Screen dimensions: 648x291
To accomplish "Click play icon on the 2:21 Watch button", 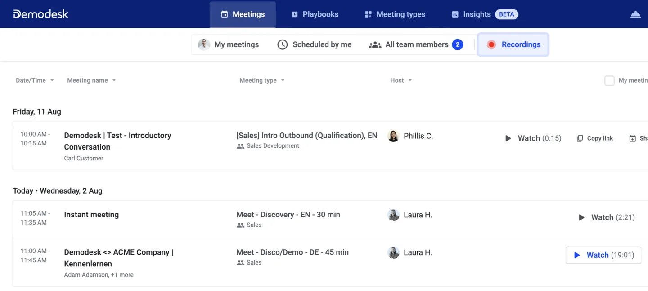I will coord(581,217).
